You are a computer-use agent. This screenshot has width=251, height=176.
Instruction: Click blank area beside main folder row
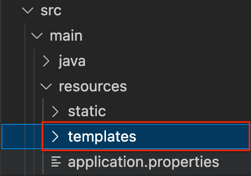pyautogui.click(x=167, y=36)
